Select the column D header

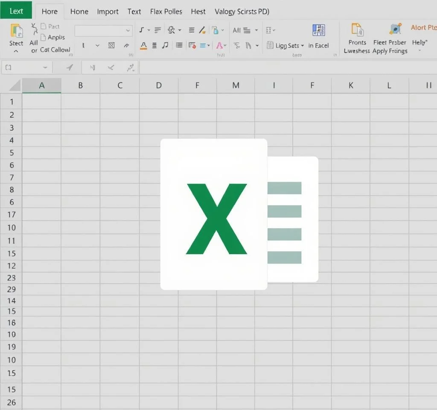(x=159, y=85)
